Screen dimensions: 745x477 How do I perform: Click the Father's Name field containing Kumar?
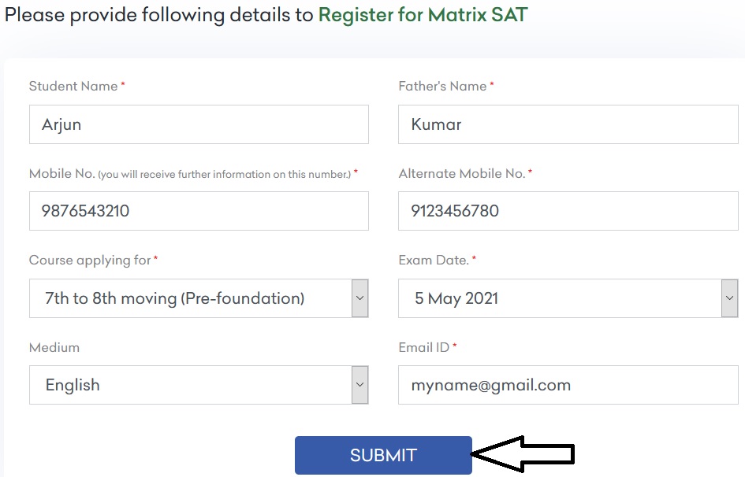pyautogui.click(x=568, y=125)
